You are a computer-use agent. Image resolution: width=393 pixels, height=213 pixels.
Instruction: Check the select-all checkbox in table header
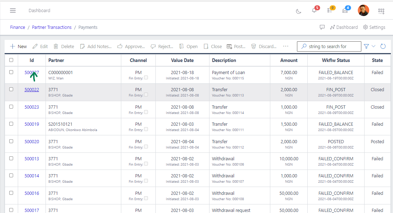pos(11,60)
